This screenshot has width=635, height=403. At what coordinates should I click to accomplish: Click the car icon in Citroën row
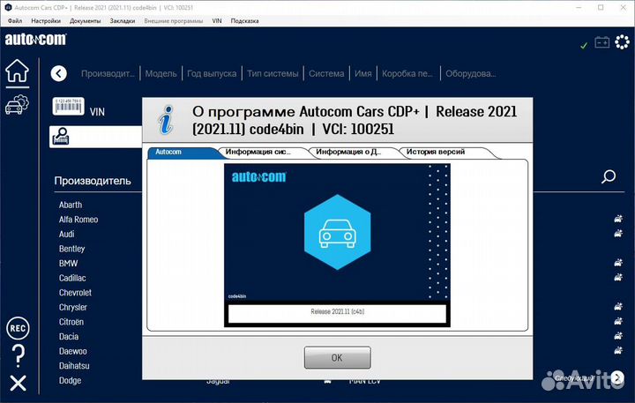[x=618, y=321]
